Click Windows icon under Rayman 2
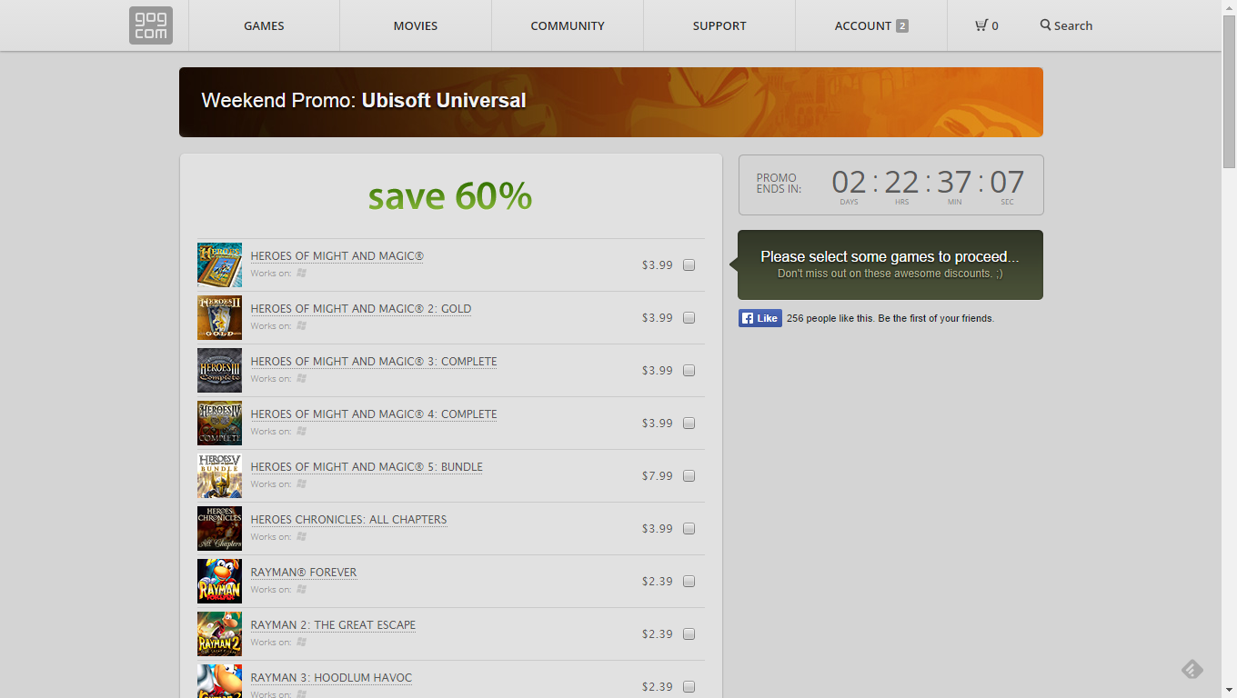Image resolution: width=1237 pixels, height=698 pixels. (300, 642)
